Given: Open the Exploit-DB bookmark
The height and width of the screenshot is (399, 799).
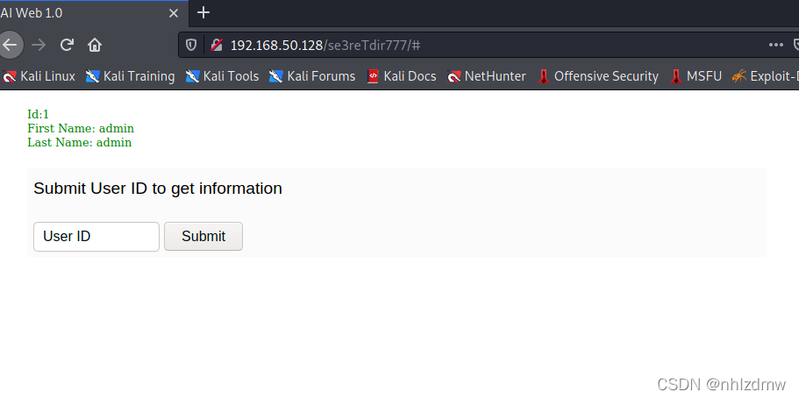Looking at the screenshot, I should 766,76.
